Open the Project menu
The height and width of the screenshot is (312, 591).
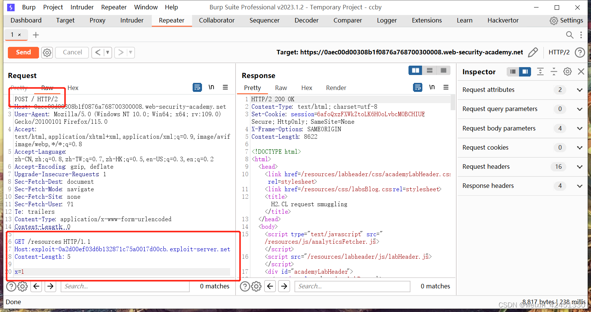coord(53,7)
